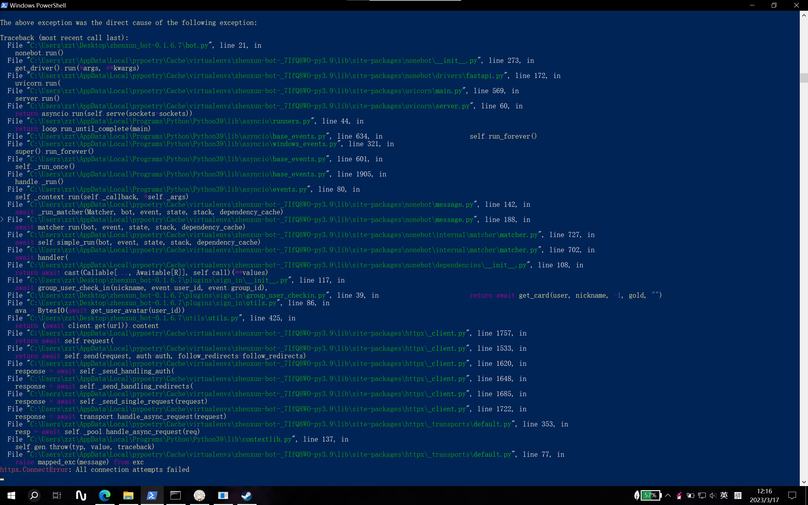Click the 'uvicorn.run(' line

click(x=38, y=83)
